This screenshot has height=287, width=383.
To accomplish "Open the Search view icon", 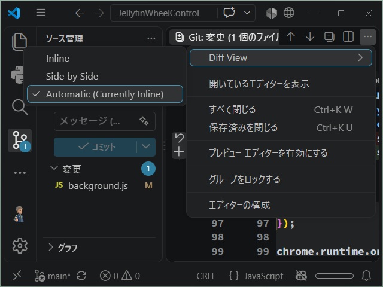I will click(x=20, y=107).
